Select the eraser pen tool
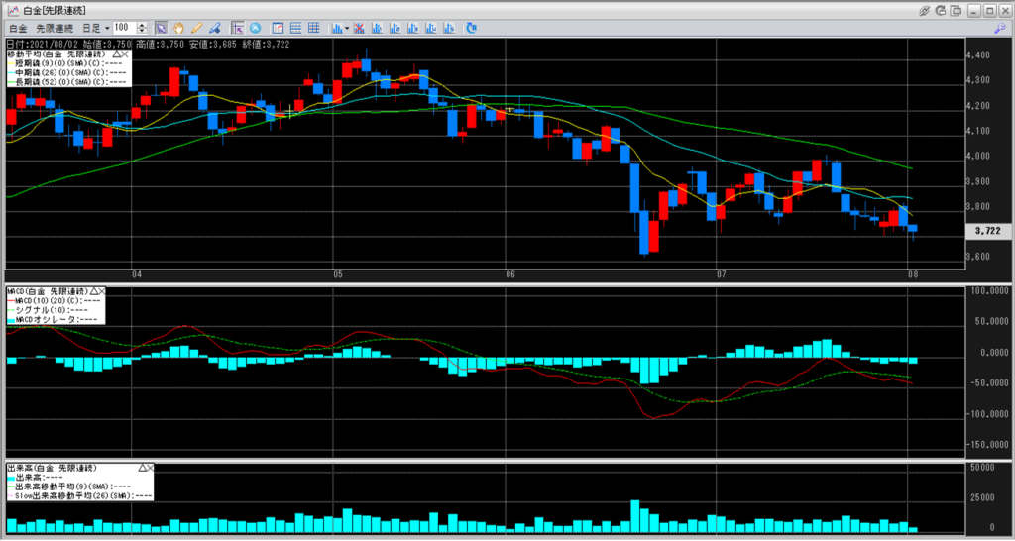This screenshot has height=541, width=1015. point(214,28)
